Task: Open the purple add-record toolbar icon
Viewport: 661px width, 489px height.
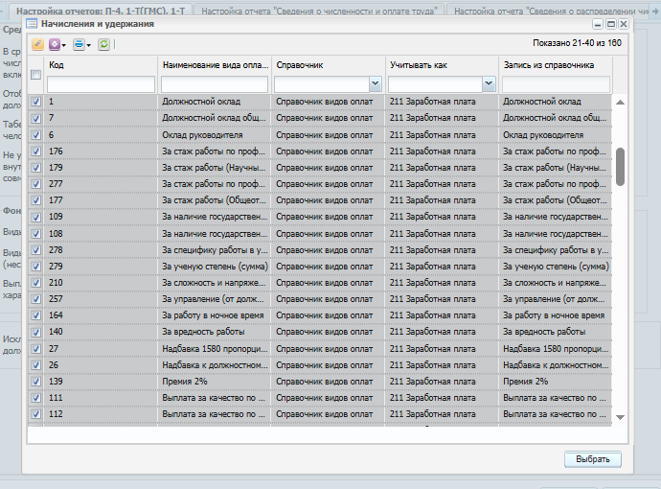Action: (55, 44)
